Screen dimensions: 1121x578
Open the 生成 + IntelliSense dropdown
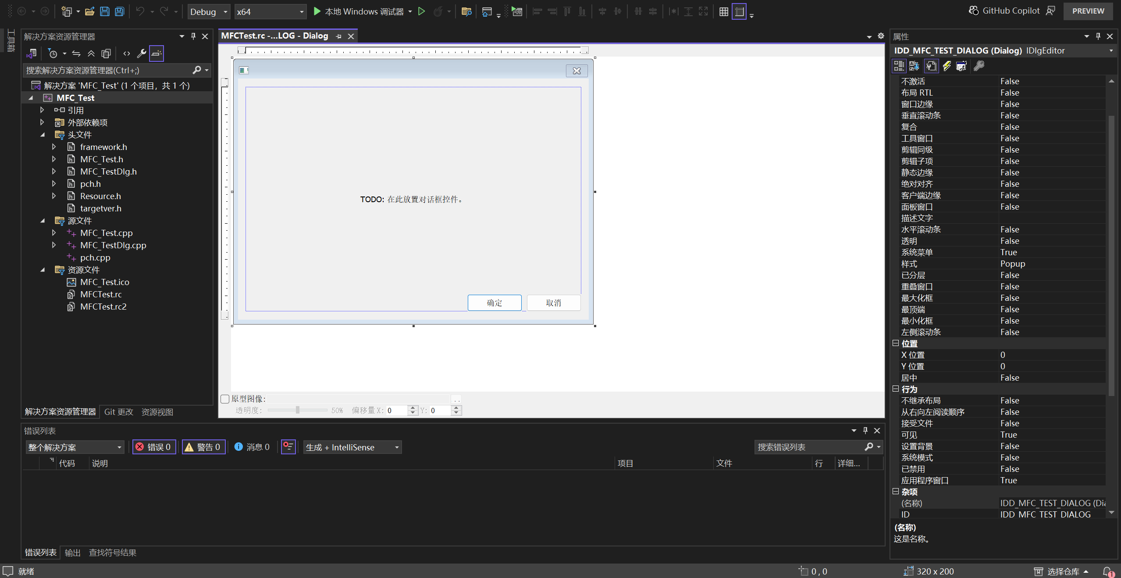click(x=352, y=447)
